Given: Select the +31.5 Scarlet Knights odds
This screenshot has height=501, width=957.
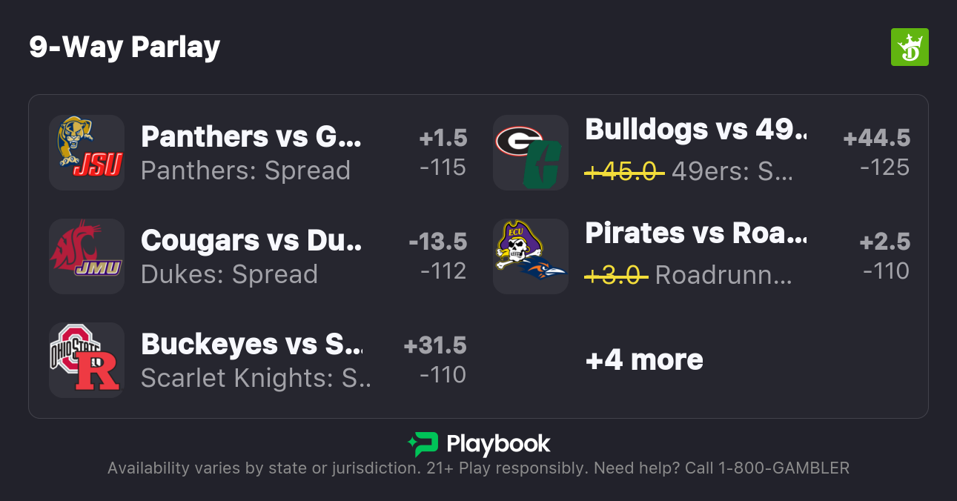Looking at the screenshot, I should (435, 360).
